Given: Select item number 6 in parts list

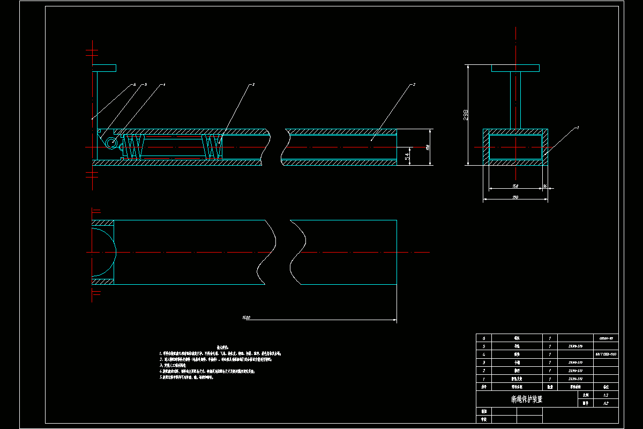Looking at the screenshot, I should (484, 338).
